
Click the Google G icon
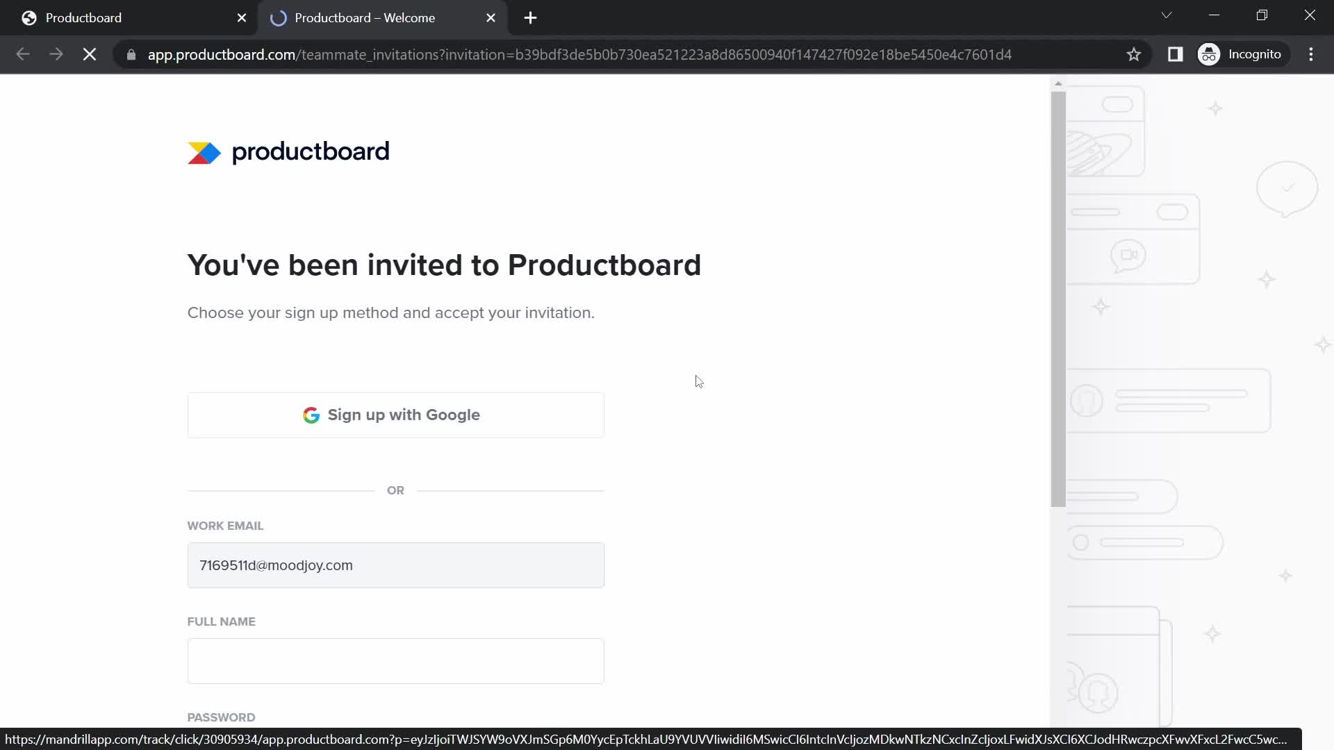(311, 415)
